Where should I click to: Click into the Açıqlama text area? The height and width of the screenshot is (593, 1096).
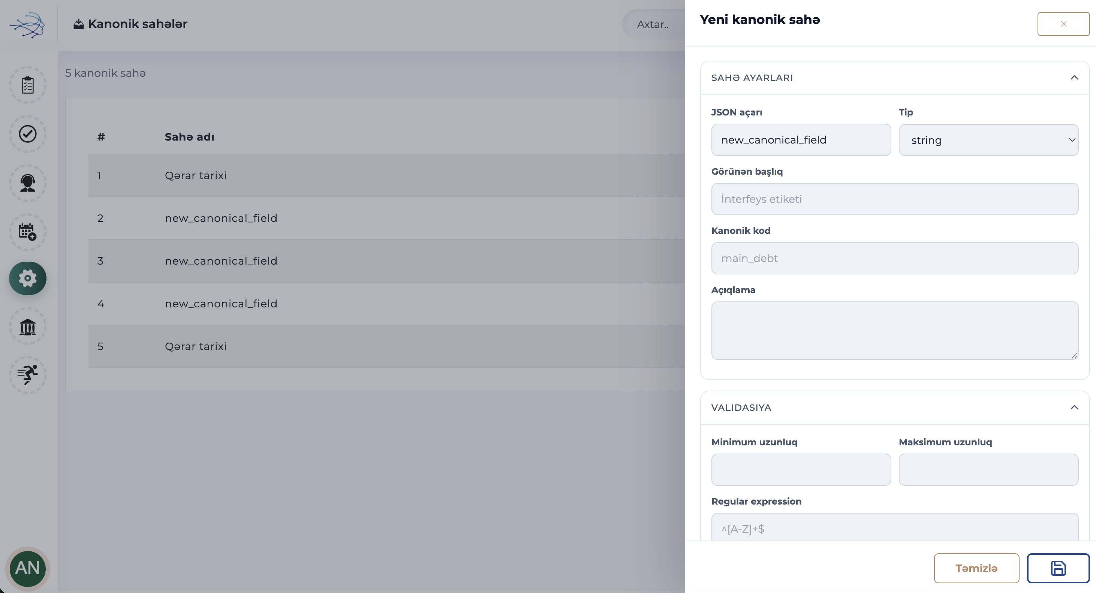(895, 331)
